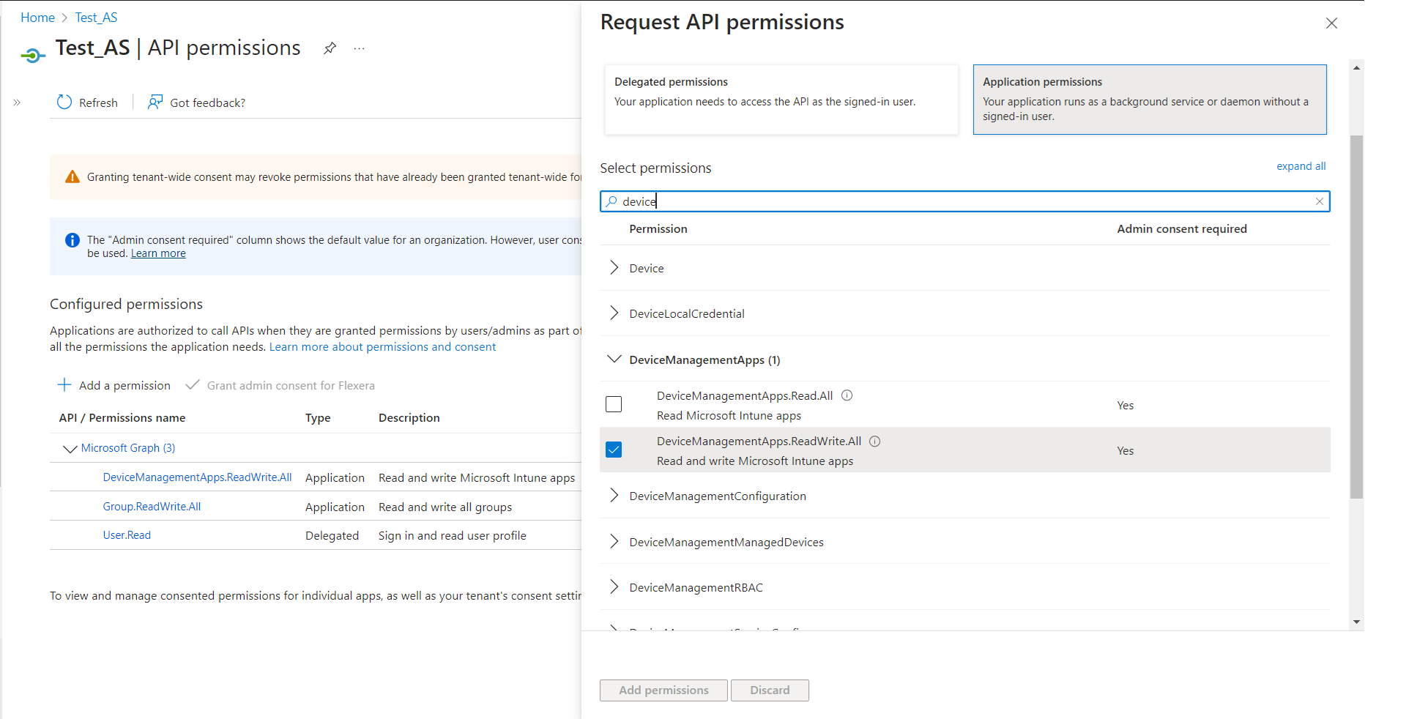Image resolution: width=1406 pixels, height=719 pixels.
Task: Open the ellipsis more options menu
Action: pos(359,48)
